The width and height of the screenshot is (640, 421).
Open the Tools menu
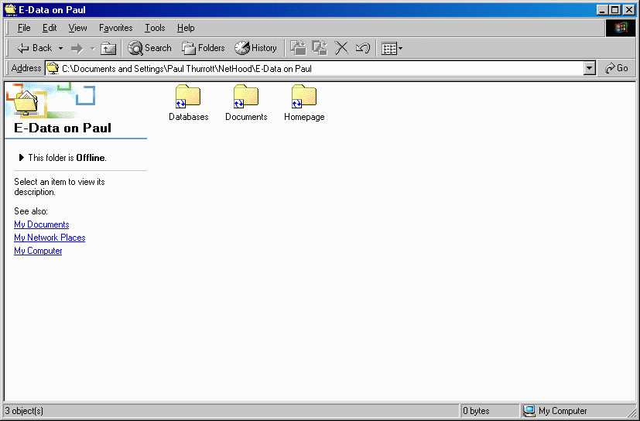[155, 28]
